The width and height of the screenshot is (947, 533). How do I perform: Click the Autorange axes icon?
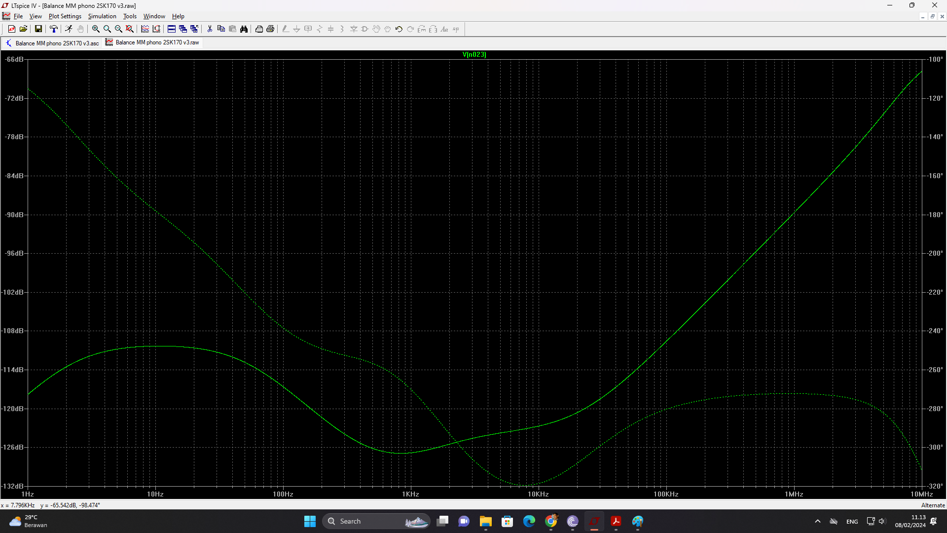156,29
